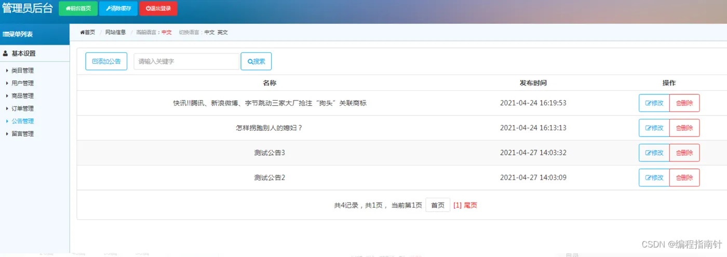Expand arrow next to 商品管理
This screenshot has width=727, height=257.
point(7,96)
